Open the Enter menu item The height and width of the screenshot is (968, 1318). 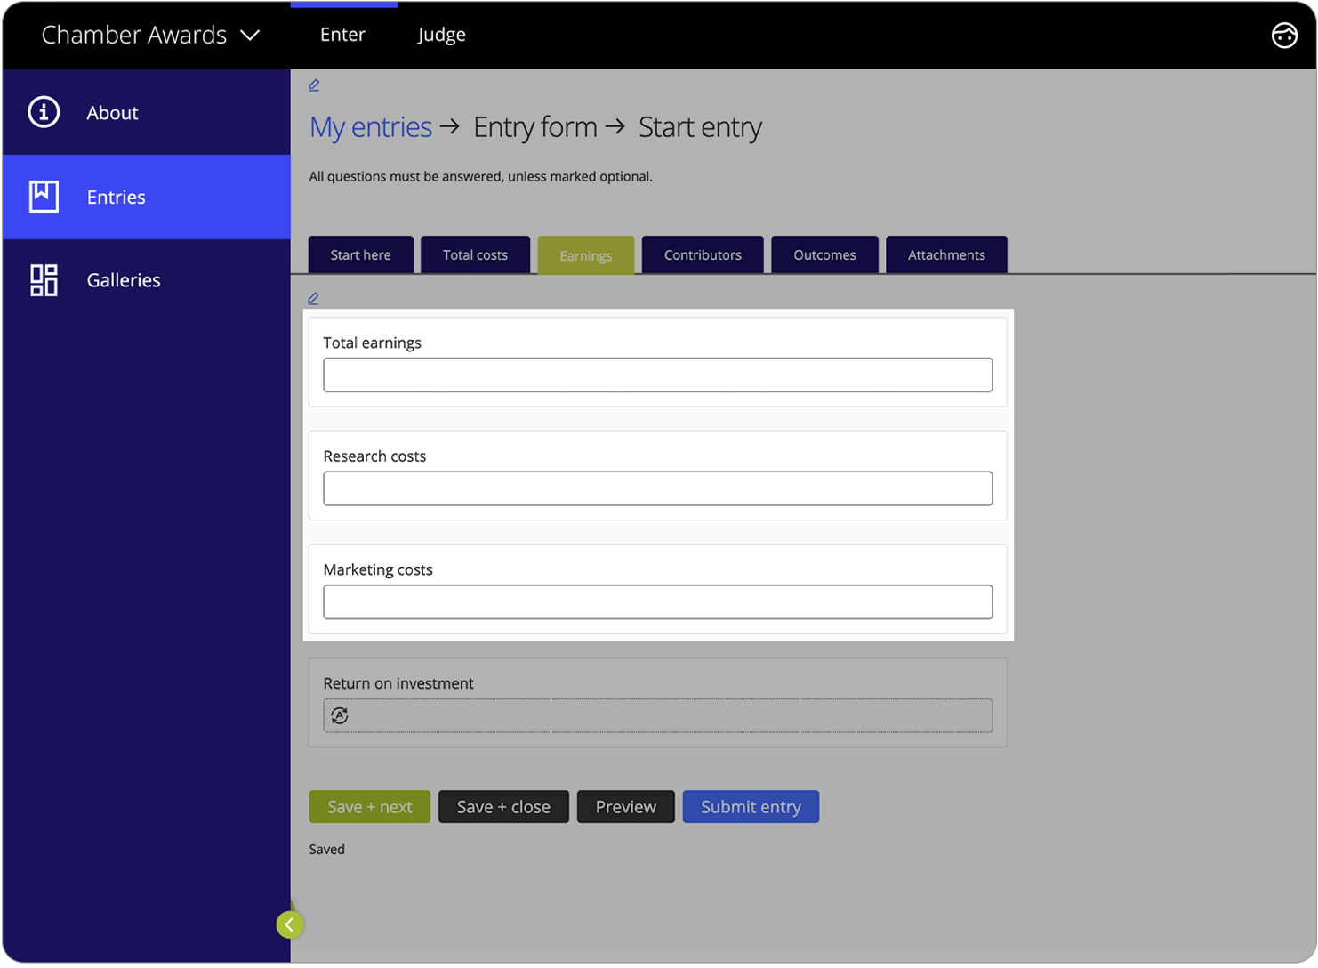click(x=342, y=35)
